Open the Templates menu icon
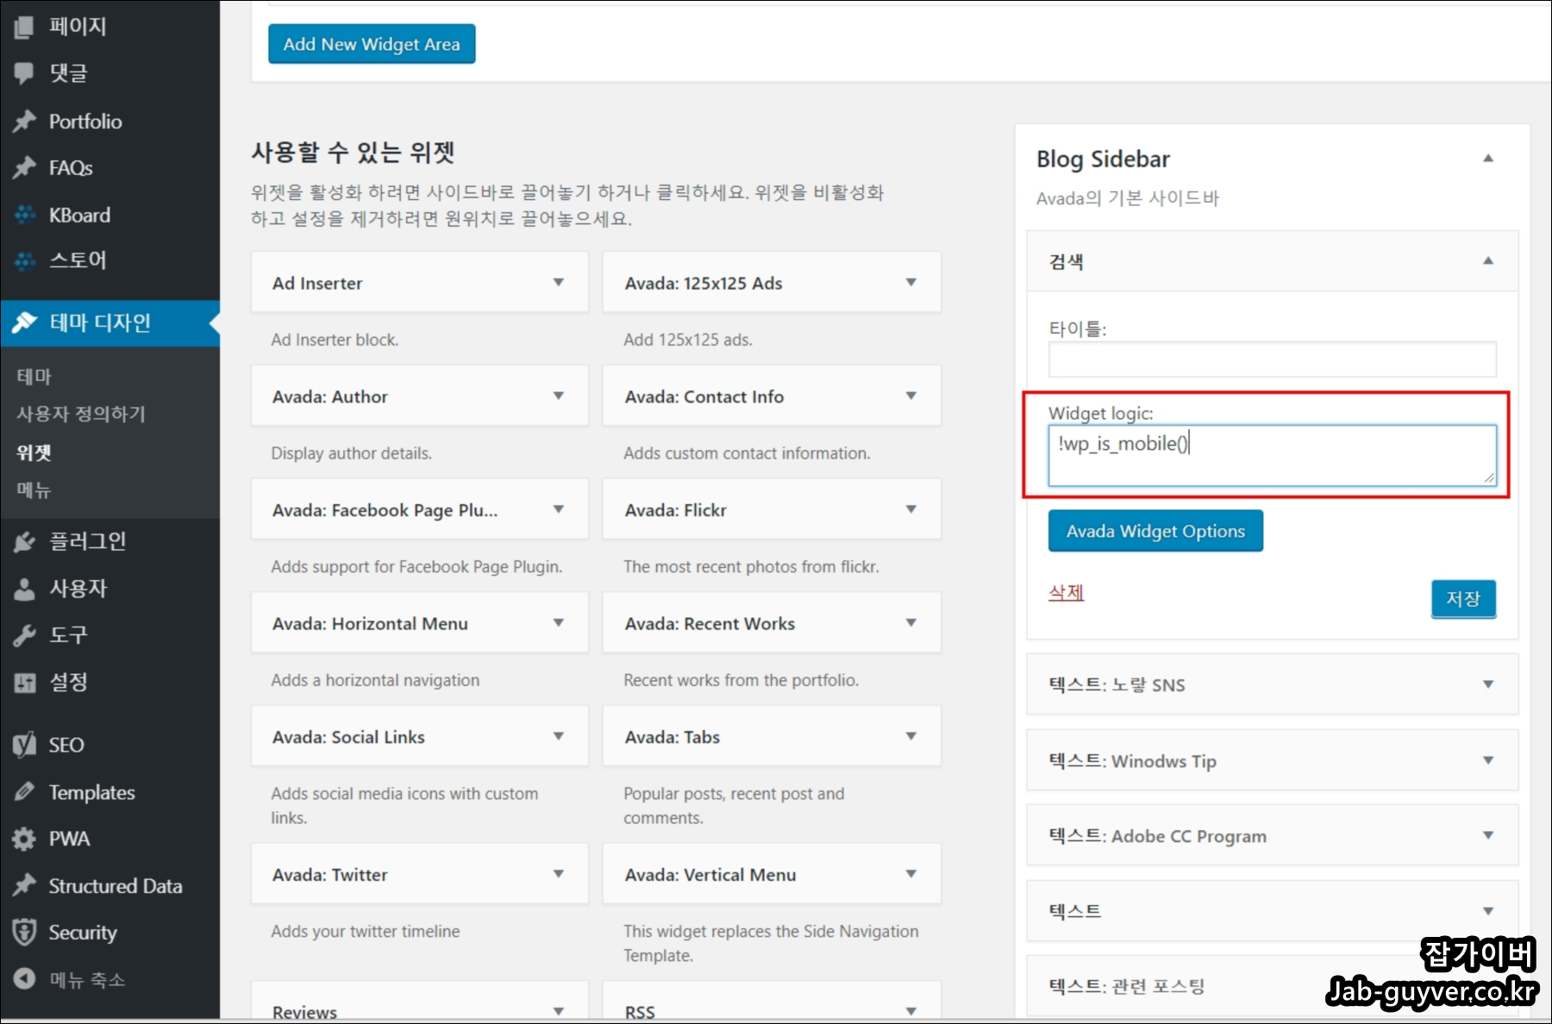 click(x=24, y=791)
